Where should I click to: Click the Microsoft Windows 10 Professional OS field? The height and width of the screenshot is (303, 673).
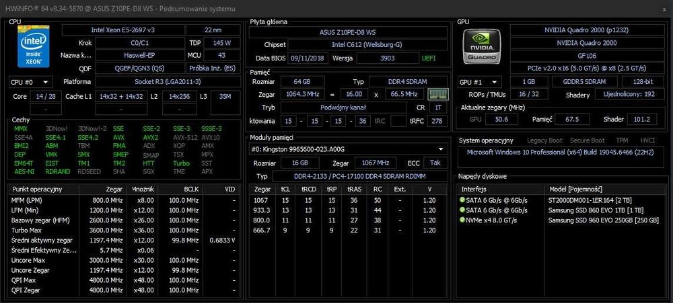coord(561,157)
